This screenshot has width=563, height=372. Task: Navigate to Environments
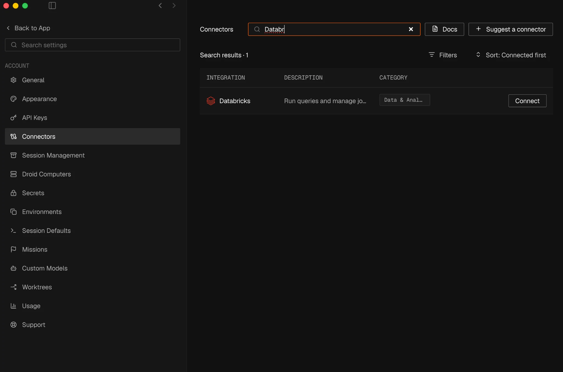pos(92,212)
